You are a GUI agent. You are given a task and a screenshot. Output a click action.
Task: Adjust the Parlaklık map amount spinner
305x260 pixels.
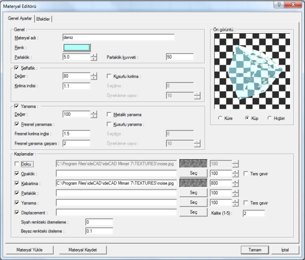pyautogui.click(x=235, y=193)
